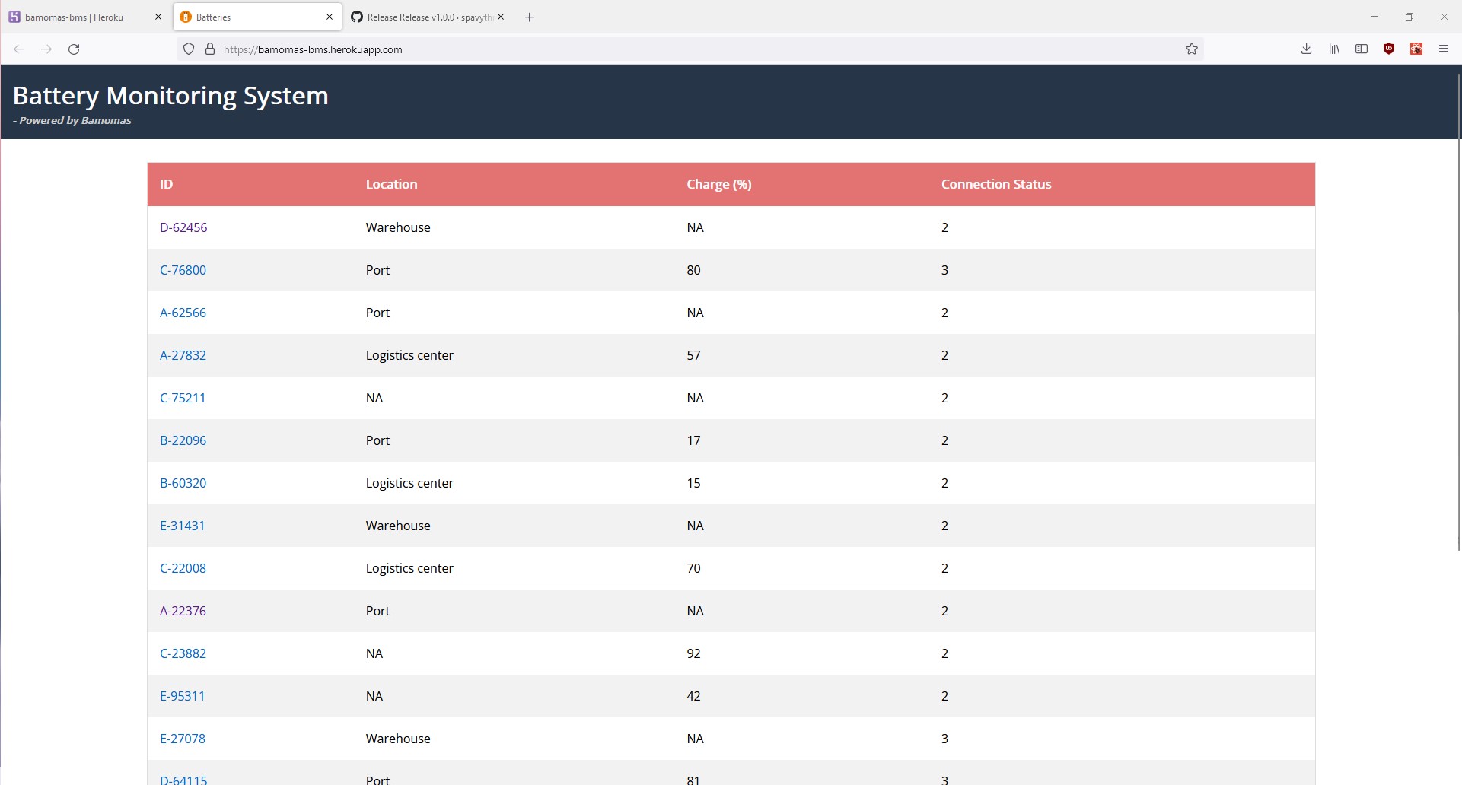Open the Firefox hamburger application menu
This screenshot has width=1462, height=785.
(1444, 49)
